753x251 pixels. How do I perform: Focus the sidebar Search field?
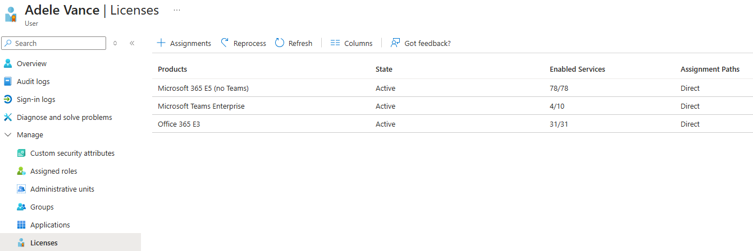54,43
